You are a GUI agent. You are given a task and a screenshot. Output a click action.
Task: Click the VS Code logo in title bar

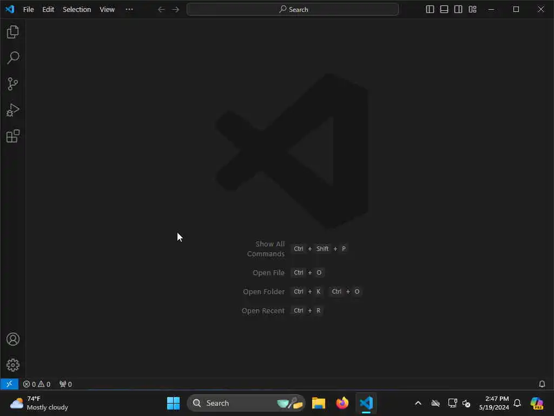pos(10,9)
